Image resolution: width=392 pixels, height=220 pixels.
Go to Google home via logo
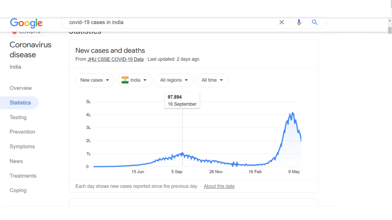coord(26,23)
